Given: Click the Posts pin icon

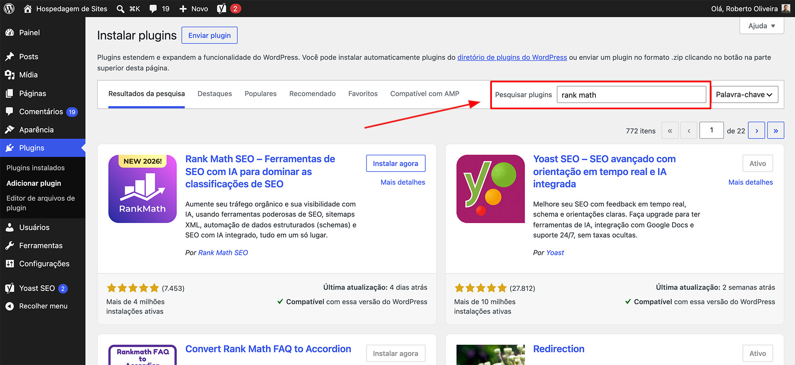Looking at the screenshot, I should (10, 57).
